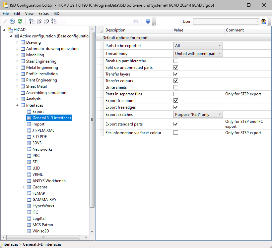Expand the Steel Engineering node

(17, 61)
